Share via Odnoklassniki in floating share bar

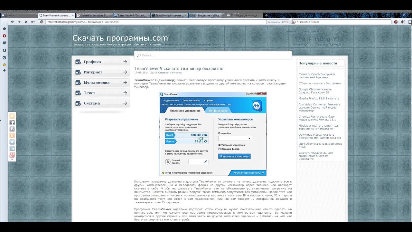pos(12,135)
